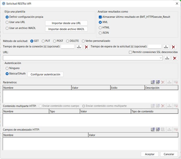Expand the URL dropdown list

tap(161, 58)
